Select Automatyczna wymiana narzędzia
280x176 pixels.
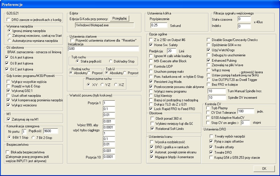(9, 40)
